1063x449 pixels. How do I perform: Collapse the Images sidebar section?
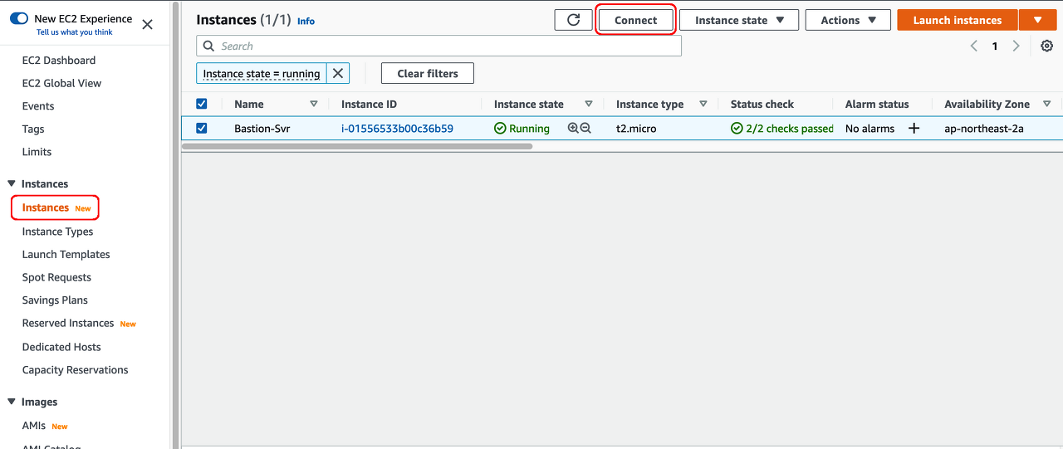click(12, 402)
